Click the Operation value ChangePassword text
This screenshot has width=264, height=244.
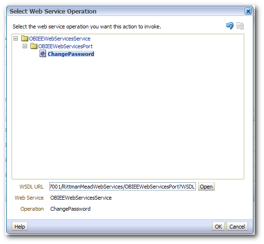(x=70, y=209)
